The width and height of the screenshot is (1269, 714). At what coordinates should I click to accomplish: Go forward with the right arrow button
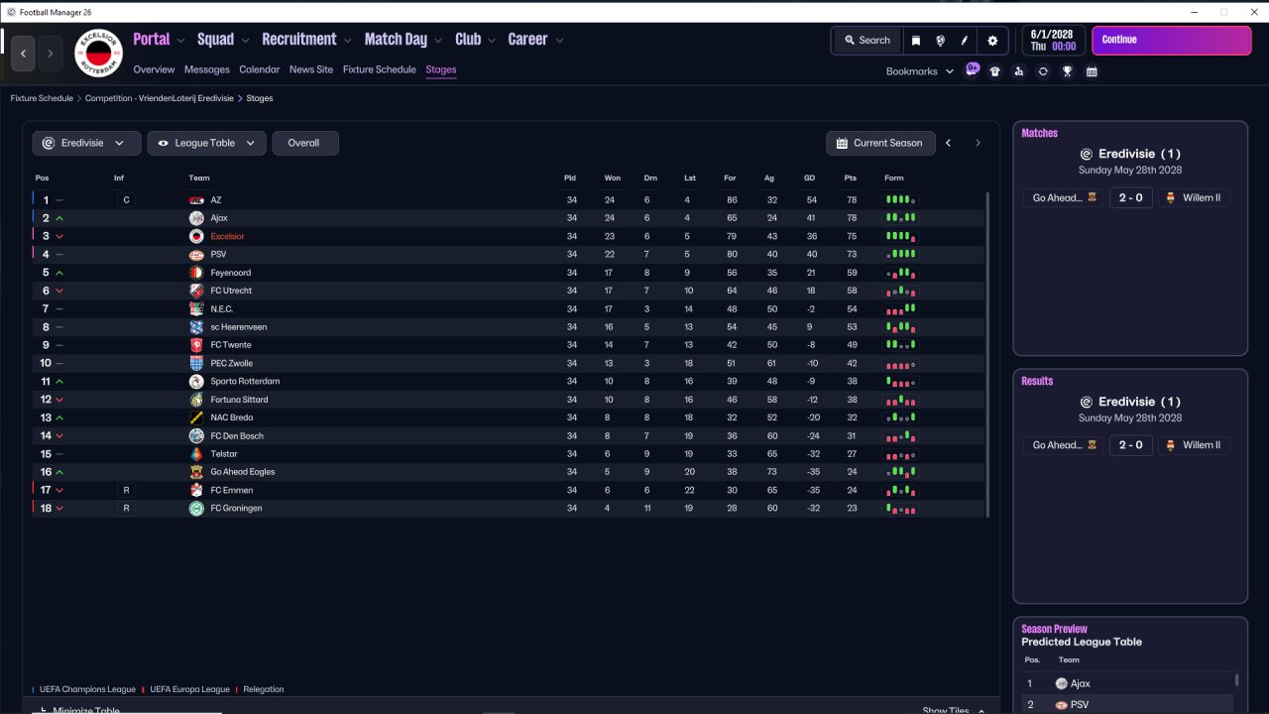click(50, 53)
